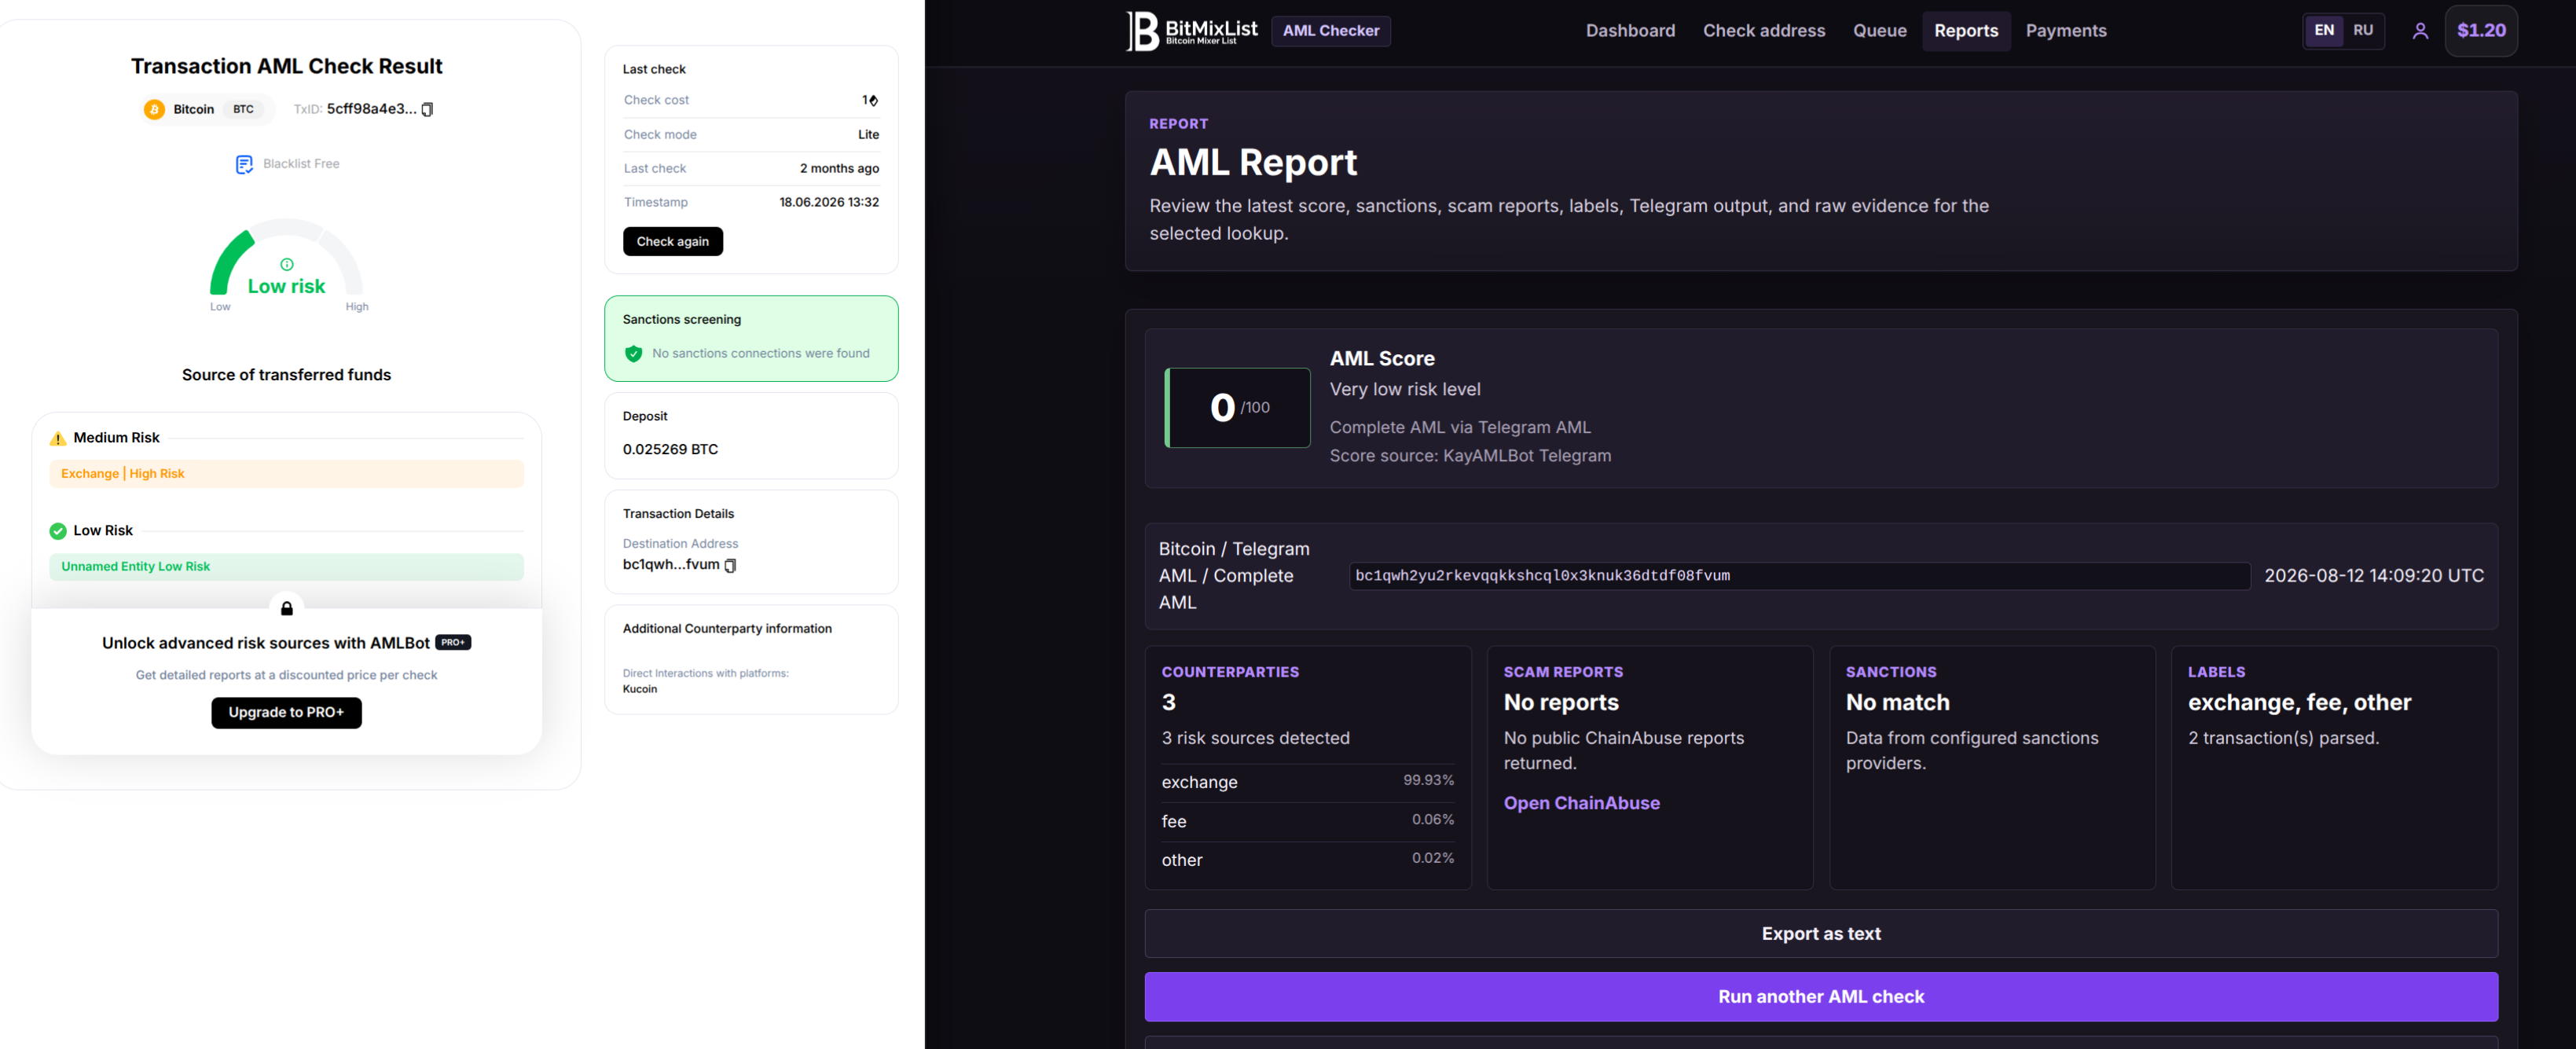
Task: Click the destination address bc1qwh...fvum
Action: [671, 565]
